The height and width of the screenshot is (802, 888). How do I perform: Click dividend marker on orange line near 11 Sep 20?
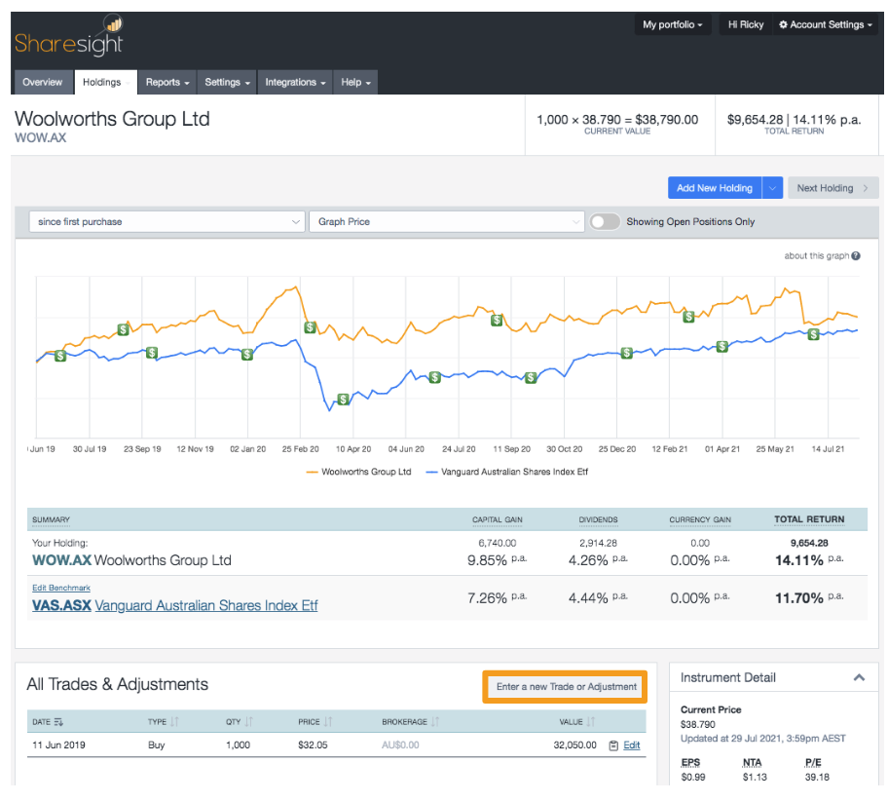click(x=497, y=320)
